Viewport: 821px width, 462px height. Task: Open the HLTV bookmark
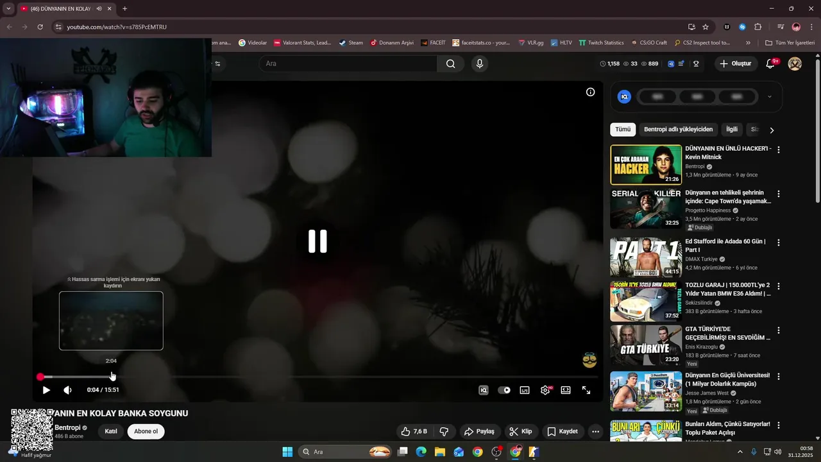[561, 42]
